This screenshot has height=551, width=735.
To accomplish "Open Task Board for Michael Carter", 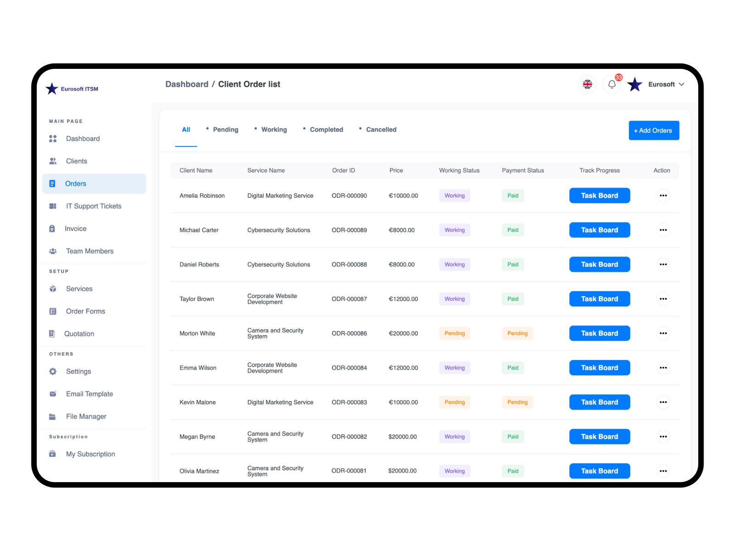I will 599,230.
